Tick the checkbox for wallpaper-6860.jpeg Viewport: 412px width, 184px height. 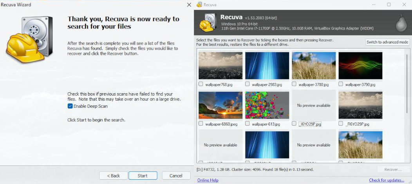pyautogui.click(x=201, y=124)
